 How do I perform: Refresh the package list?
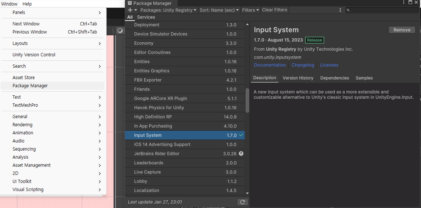tap(243, 202)
